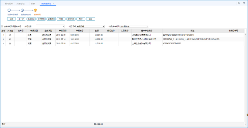248x128 pixels.
Task: Uncheck the checkbox in row 3
Action: pos(10,44)
